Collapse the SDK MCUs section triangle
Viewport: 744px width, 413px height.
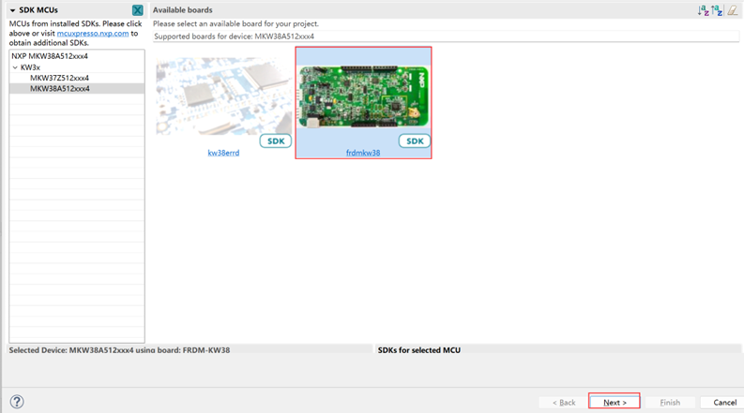click(12, 10)
